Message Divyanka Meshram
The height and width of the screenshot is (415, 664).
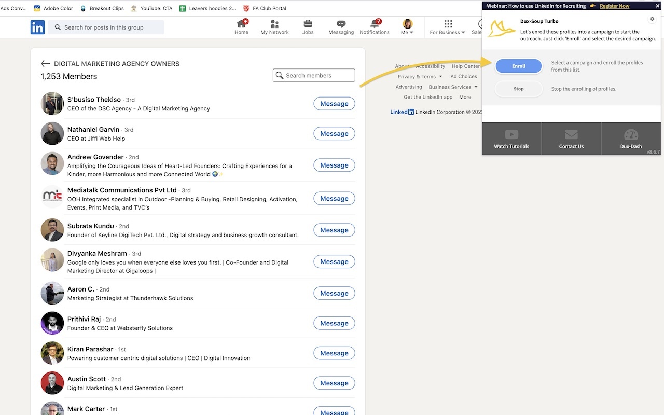coord(334,262)
